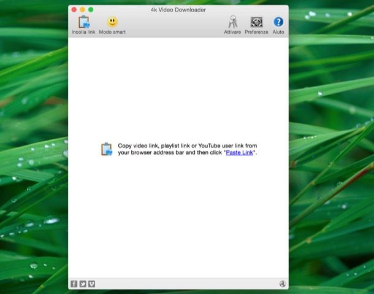The height and width of the screenshot is (294, 374).
Task: Open Facebook icon in bottom bar
Action: coord(74,284)
